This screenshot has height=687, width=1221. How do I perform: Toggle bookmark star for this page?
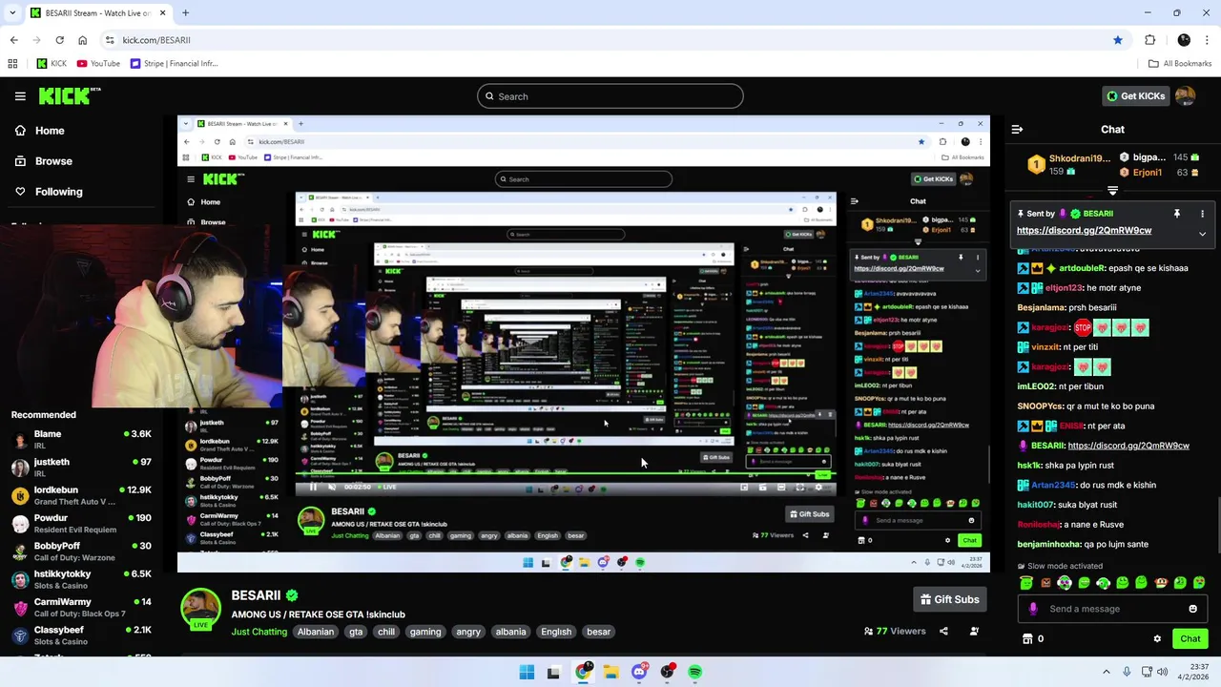1117,40
